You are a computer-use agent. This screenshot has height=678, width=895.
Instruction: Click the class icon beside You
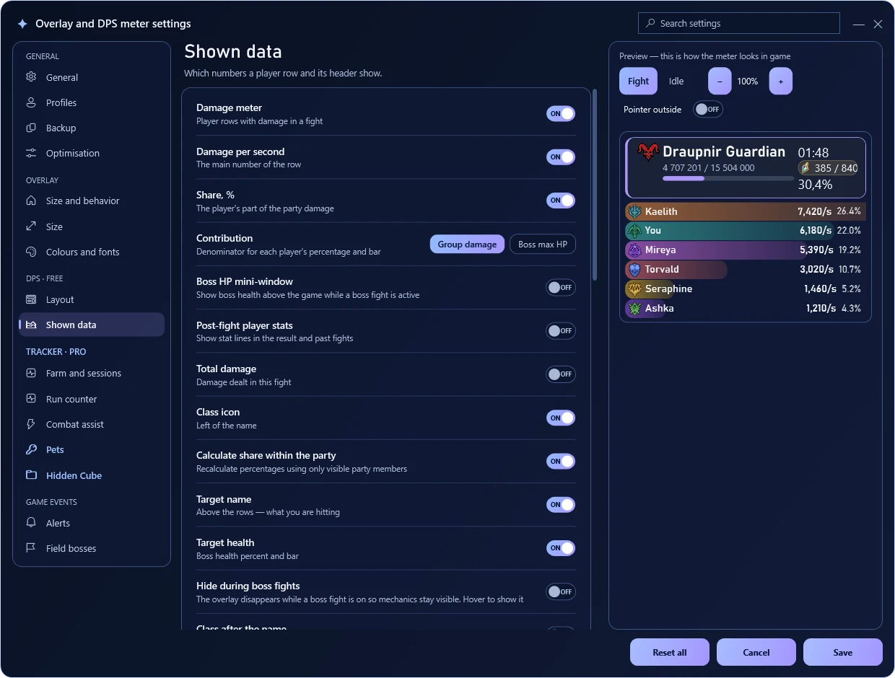click(x=634, y=231)
